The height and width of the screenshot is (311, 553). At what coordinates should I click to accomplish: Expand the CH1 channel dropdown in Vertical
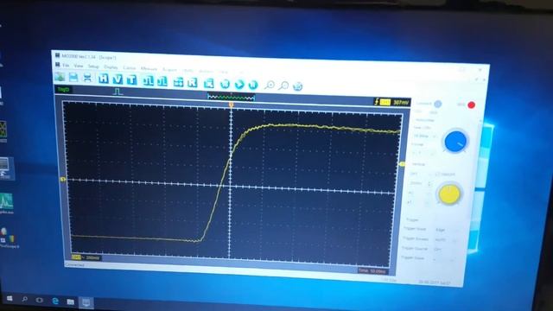click(x=421, y=174)
